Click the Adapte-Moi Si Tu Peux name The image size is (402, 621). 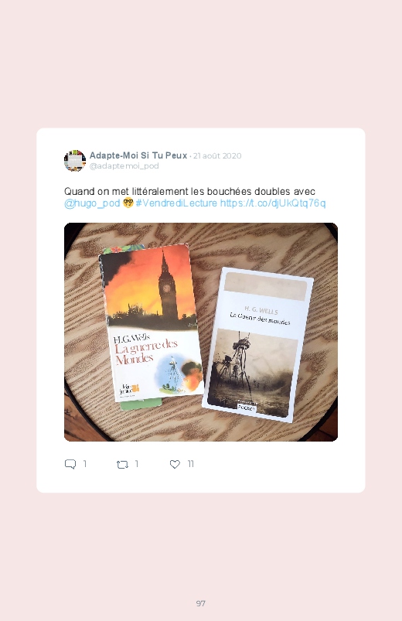tap(138, 155)
